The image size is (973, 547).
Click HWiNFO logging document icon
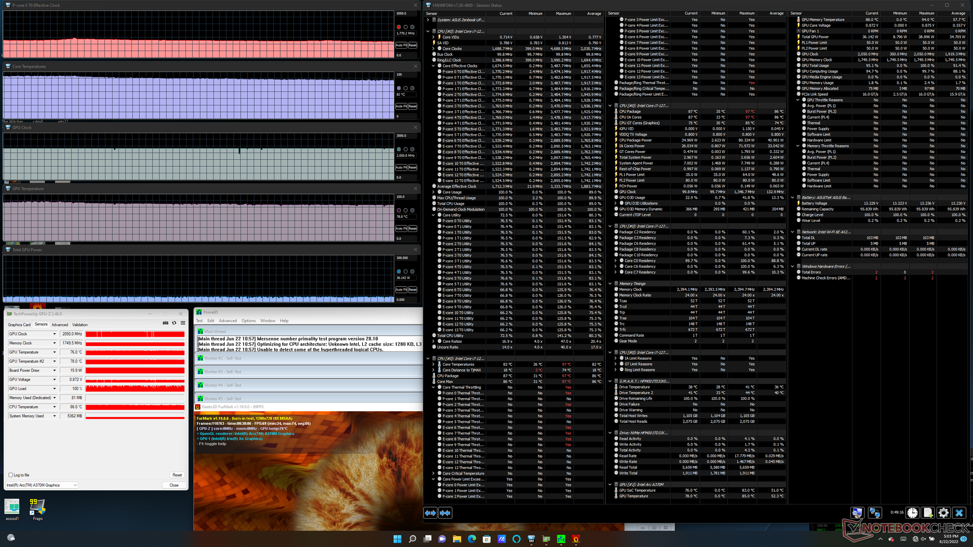click(927, 513)
